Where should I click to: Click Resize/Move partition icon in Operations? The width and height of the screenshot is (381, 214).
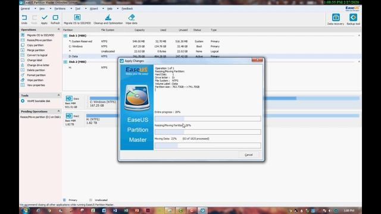[23, 40]
